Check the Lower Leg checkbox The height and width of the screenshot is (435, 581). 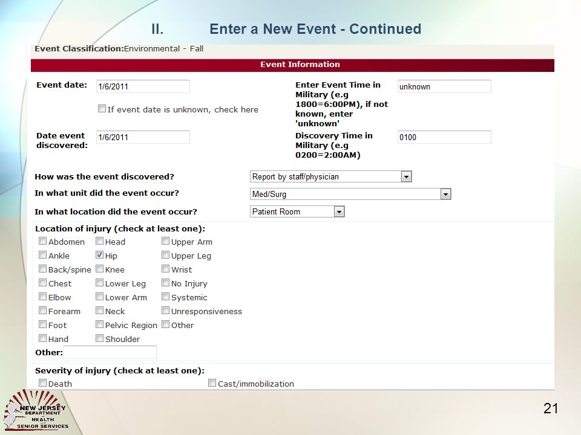pos(99,283)
